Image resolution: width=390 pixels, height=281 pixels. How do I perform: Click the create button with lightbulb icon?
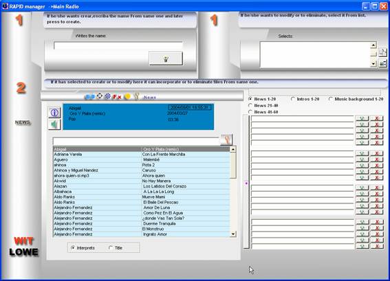tap(166, 58)
